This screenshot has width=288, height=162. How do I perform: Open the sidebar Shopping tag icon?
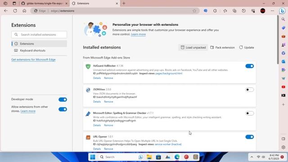pyautogui.click(x=283, y=28)
